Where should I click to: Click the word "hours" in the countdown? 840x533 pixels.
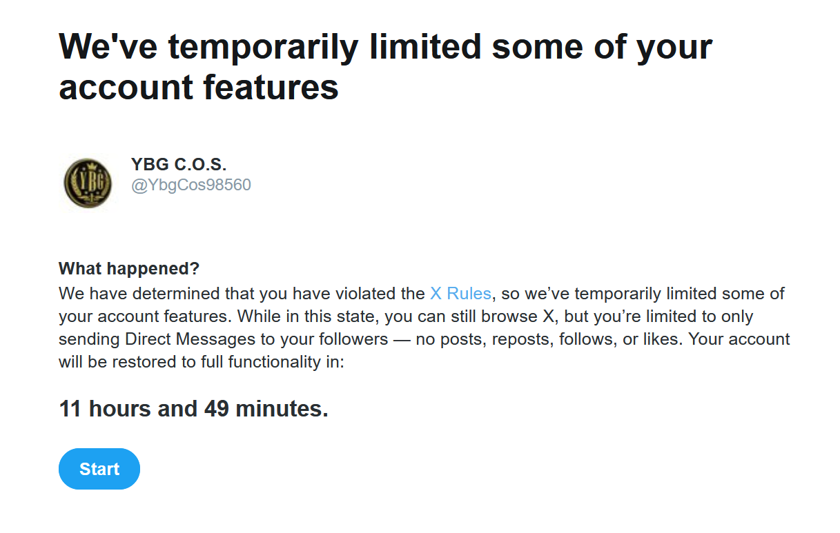point(120,409)
